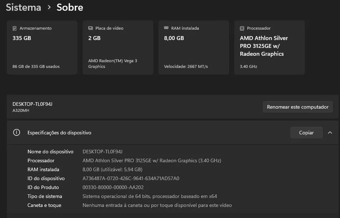340x218 pixels.
Task: Collapse the device specifications with the chevron
Action: 330,133
